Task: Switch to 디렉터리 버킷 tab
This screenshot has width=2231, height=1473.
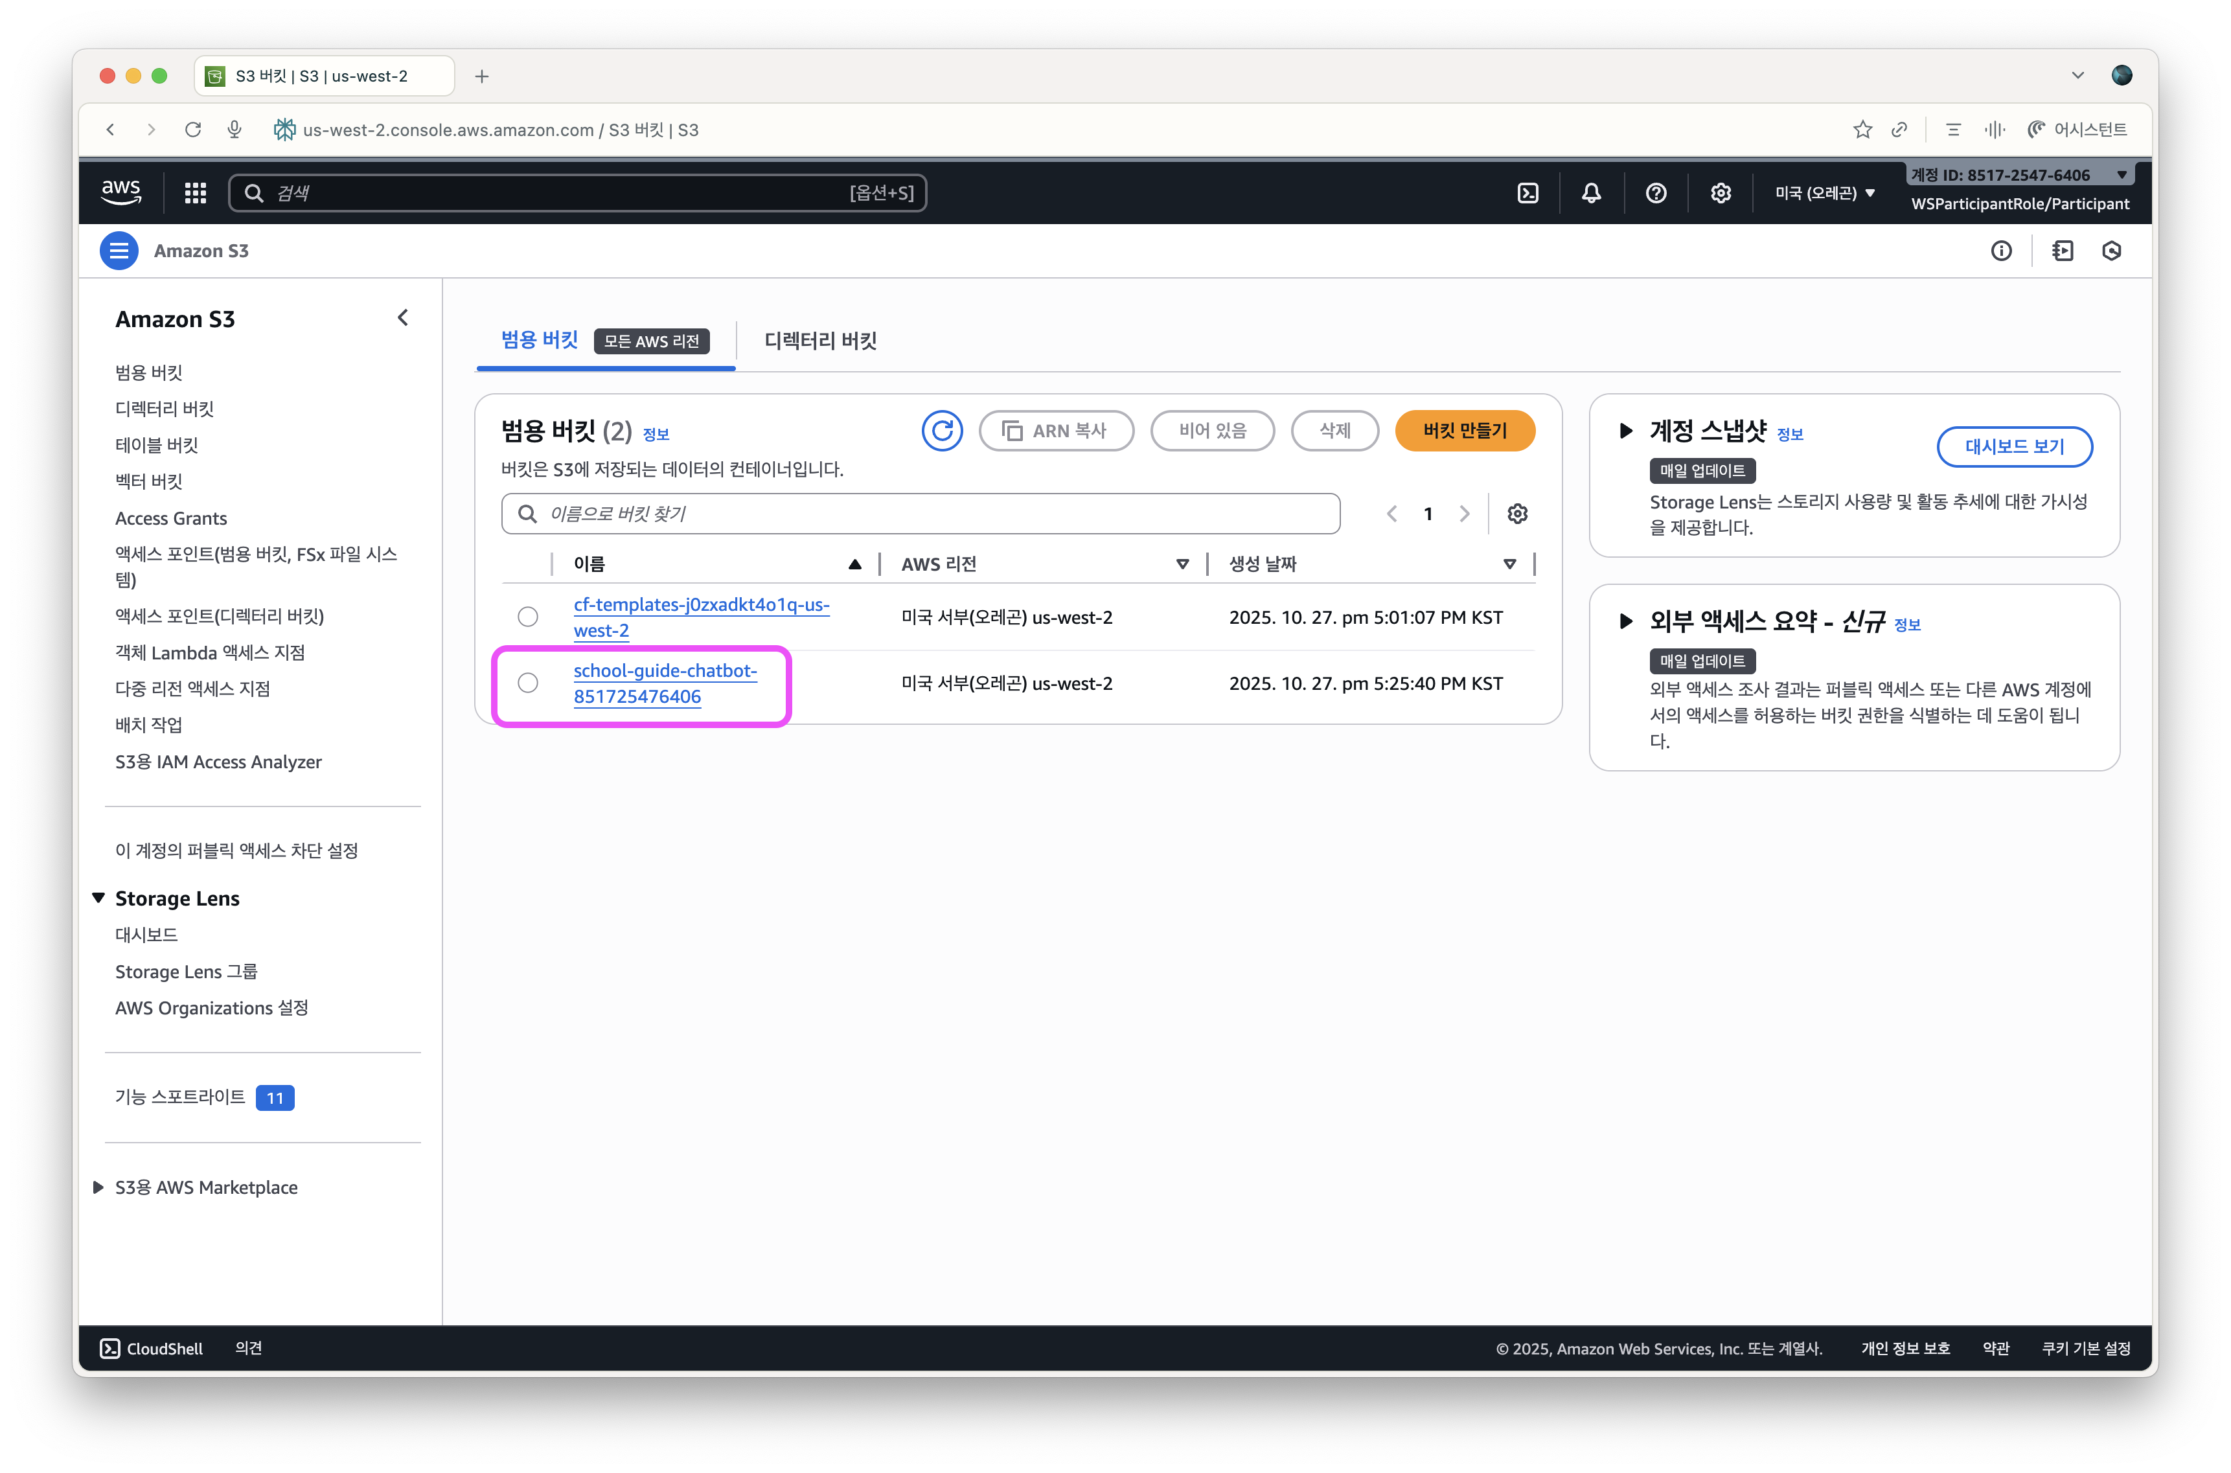Action: [820, 340]
